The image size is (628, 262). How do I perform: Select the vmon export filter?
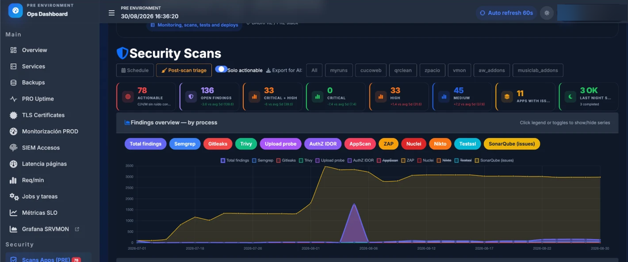(x=460, y=70)
